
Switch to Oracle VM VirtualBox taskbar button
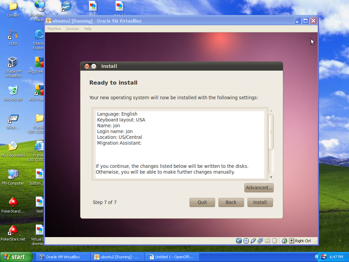click(x=63, y=257)
